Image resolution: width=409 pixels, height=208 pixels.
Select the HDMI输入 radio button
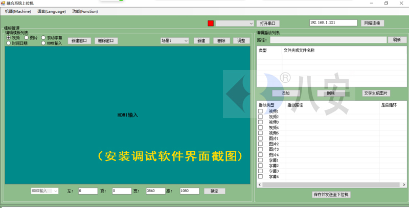click(x=43, y=43)
